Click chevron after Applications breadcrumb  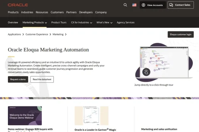tap(23, 35)
